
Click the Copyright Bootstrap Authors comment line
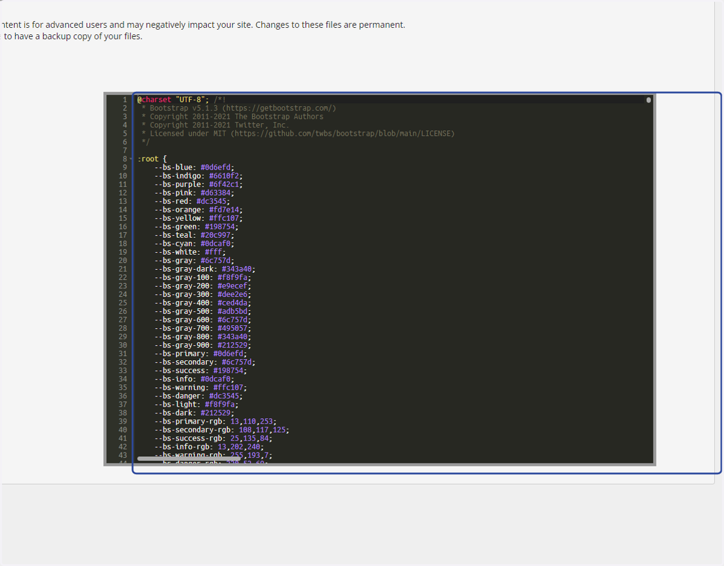coord(232,116)
